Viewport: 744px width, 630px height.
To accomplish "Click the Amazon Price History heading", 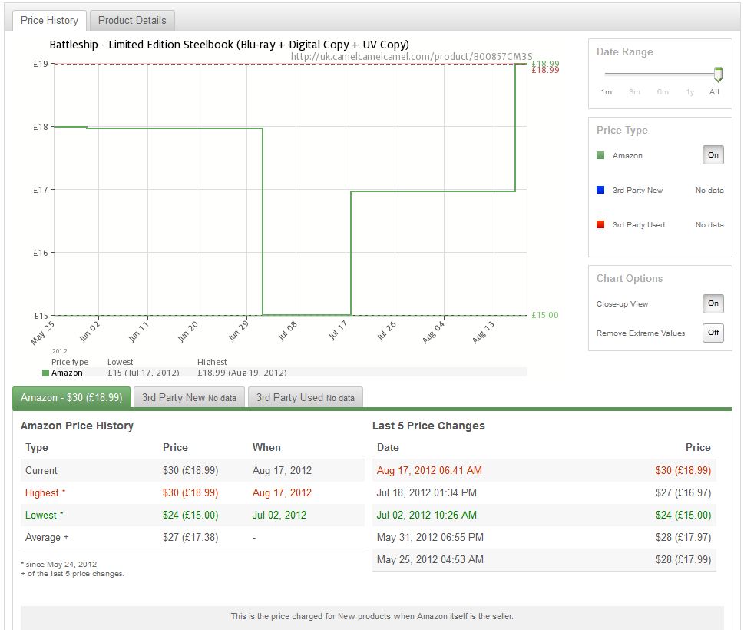I will tap(77, 426).
